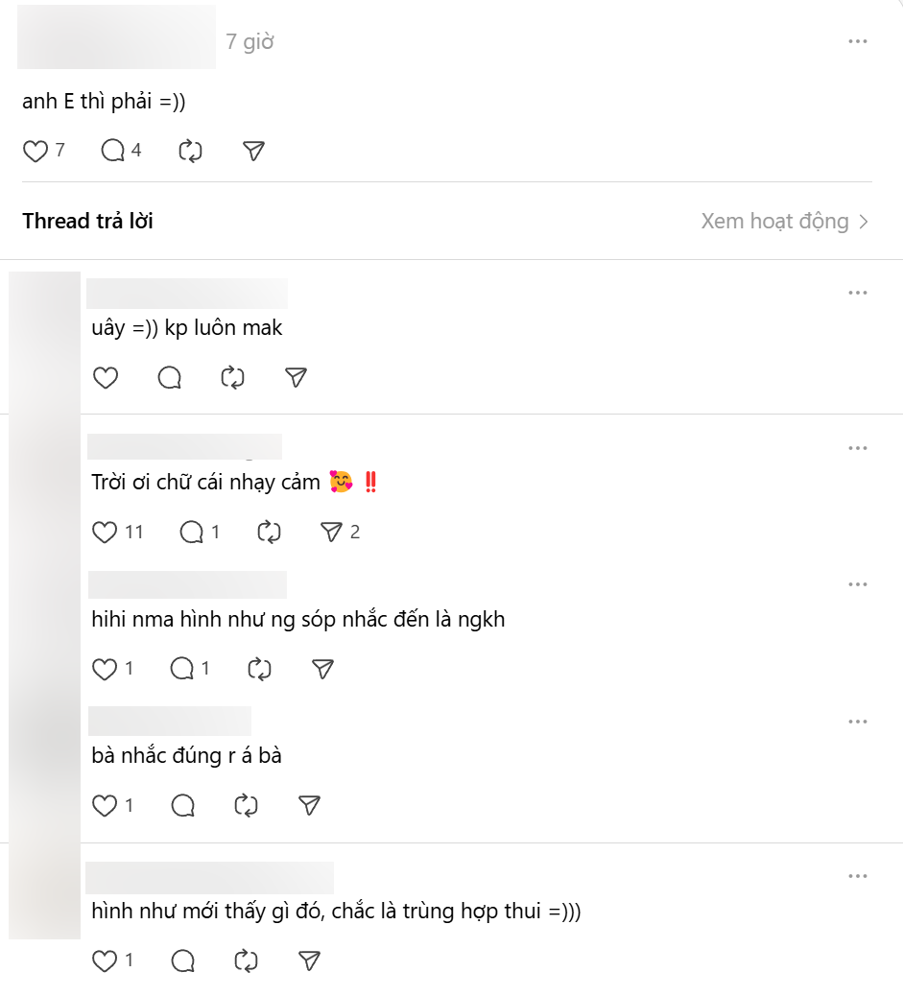Share the main post via direct message
This screenshot has height=996, width=903.
pyautogui.click(x=251, y=151)
